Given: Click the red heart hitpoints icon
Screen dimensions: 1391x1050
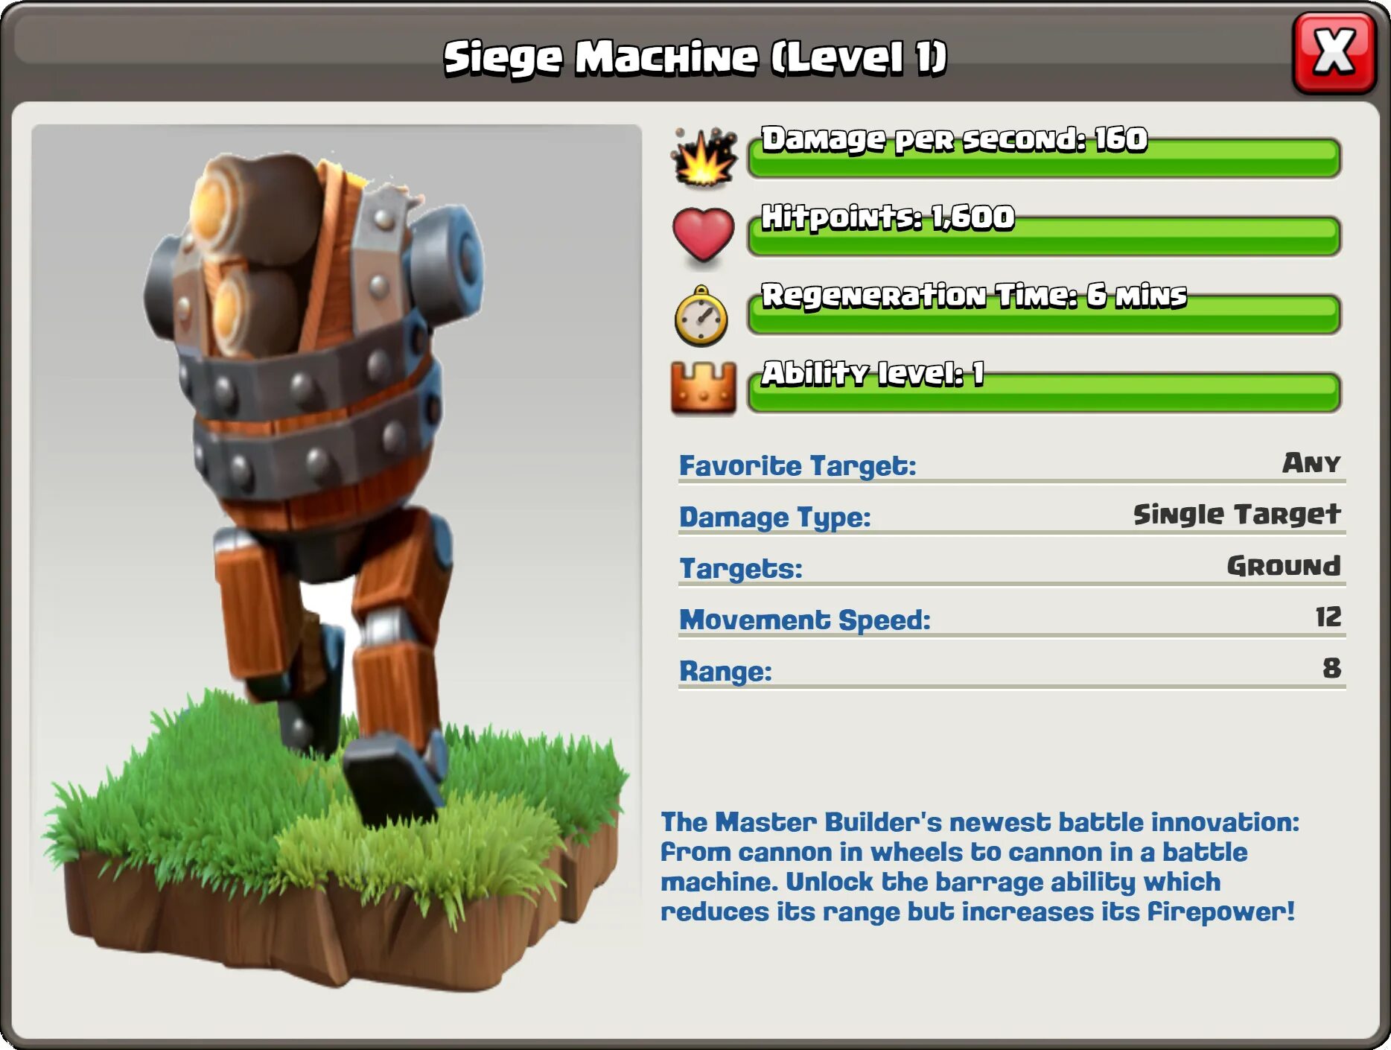Looking at the screenshot, I should (703, 235).
